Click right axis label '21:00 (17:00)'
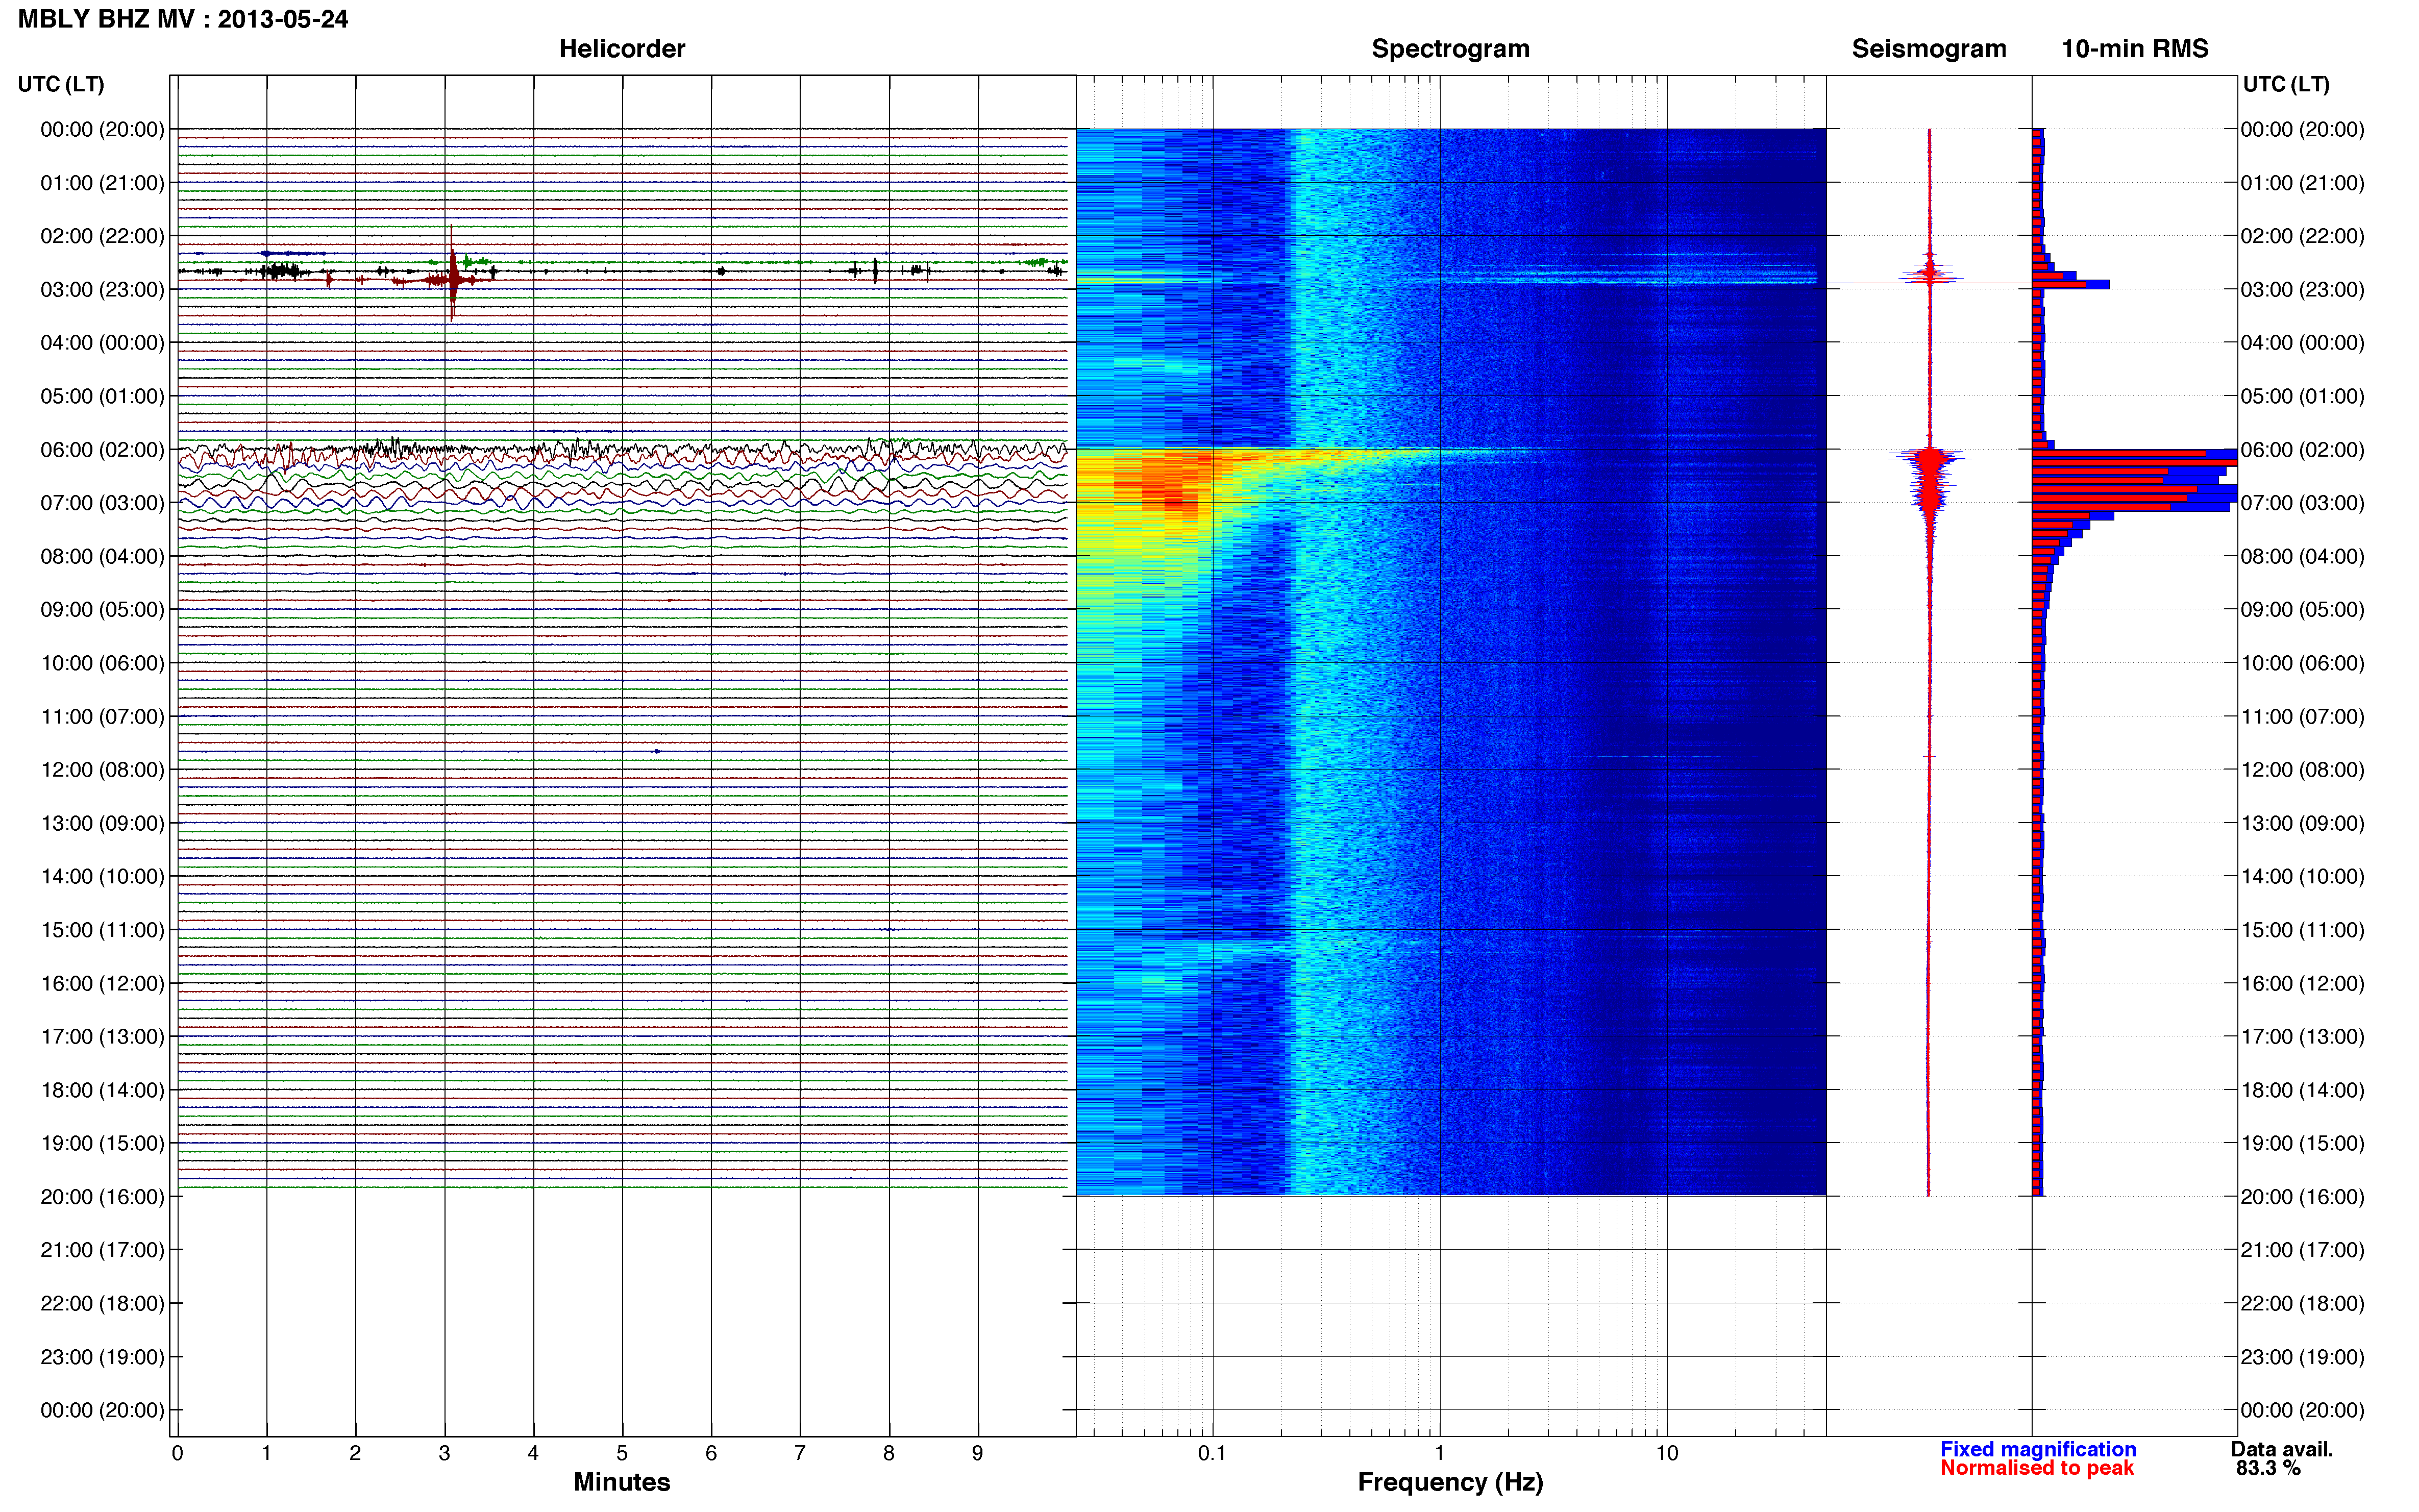Screen dimensions: 2419x1512 pos(2302,1249)
